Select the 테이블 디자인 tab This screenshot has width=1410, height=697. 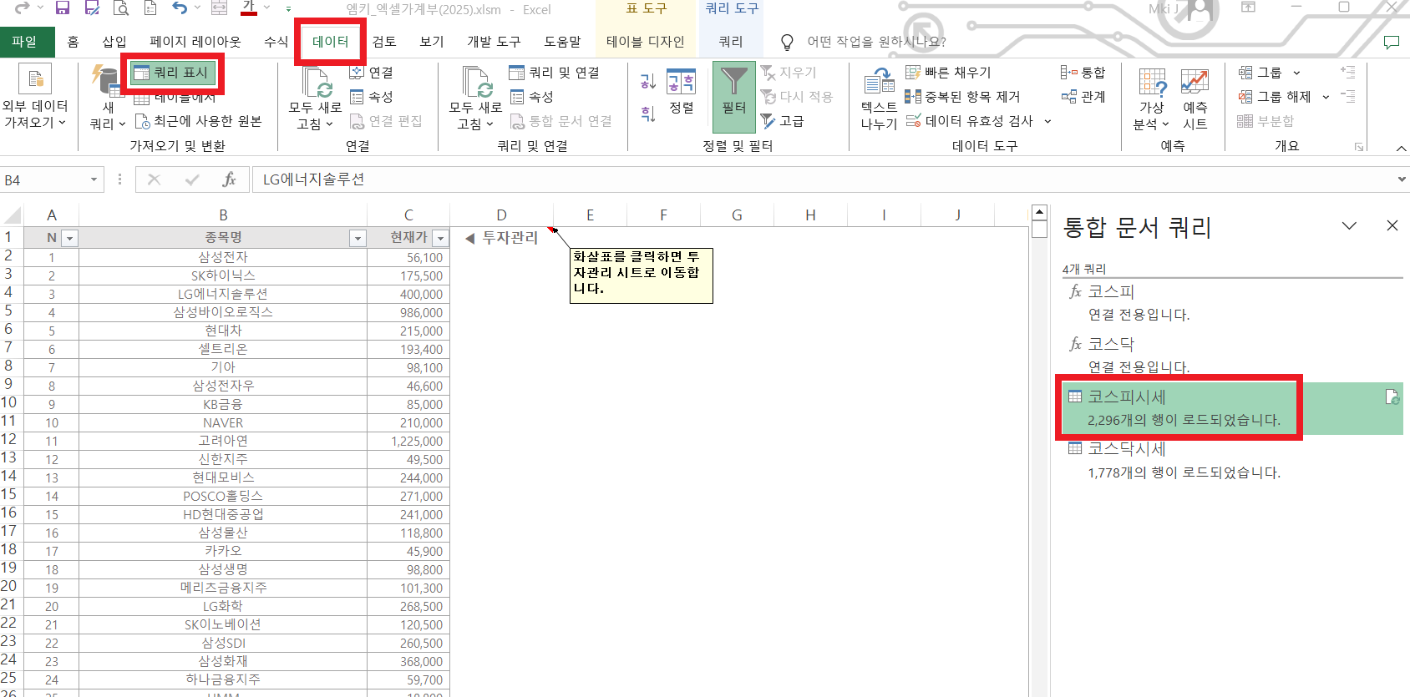coord(645,42)
